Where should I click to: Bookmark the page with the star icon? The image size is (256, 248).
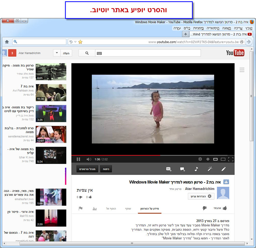(80, 42)
